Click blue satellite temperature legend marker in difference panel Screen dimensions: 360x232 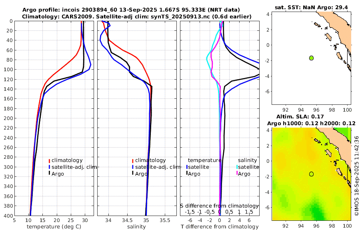pos(187,167)
